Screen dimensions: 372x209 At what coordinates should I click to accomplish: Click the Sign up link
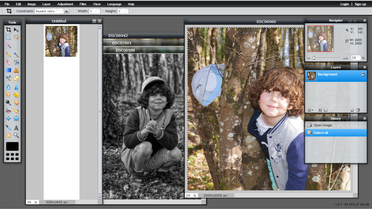click(x=360, y=4)
